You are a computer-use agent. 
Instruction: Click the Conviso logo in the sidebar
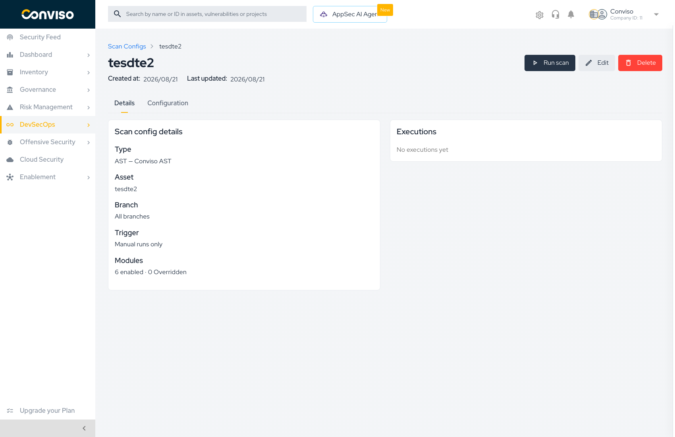(48, 14)
